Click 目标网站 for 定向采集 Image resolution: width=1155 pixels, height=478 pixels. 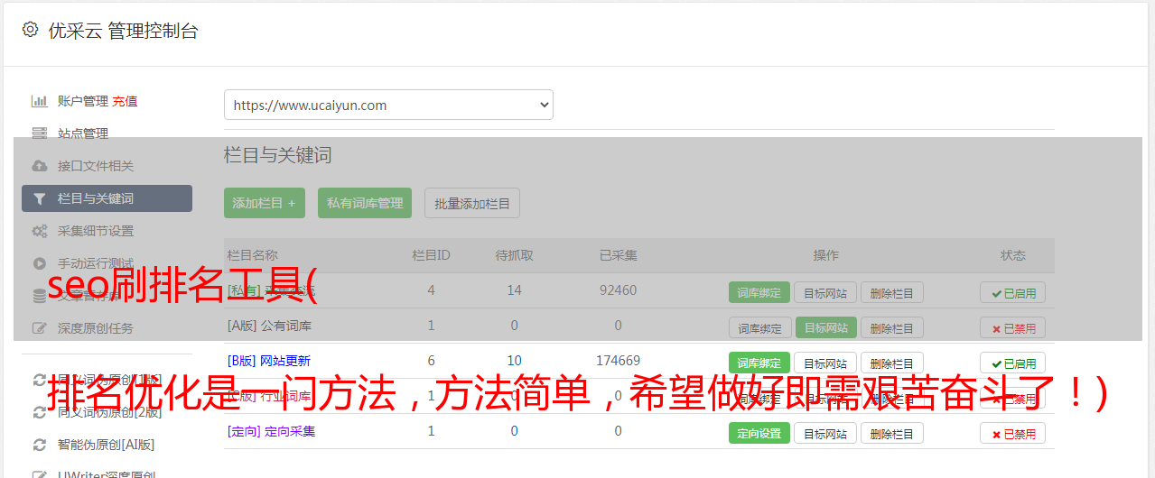pos(825,433)
